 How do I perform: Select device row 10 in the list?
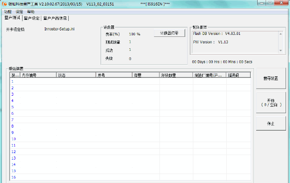[x=131, y=139]
